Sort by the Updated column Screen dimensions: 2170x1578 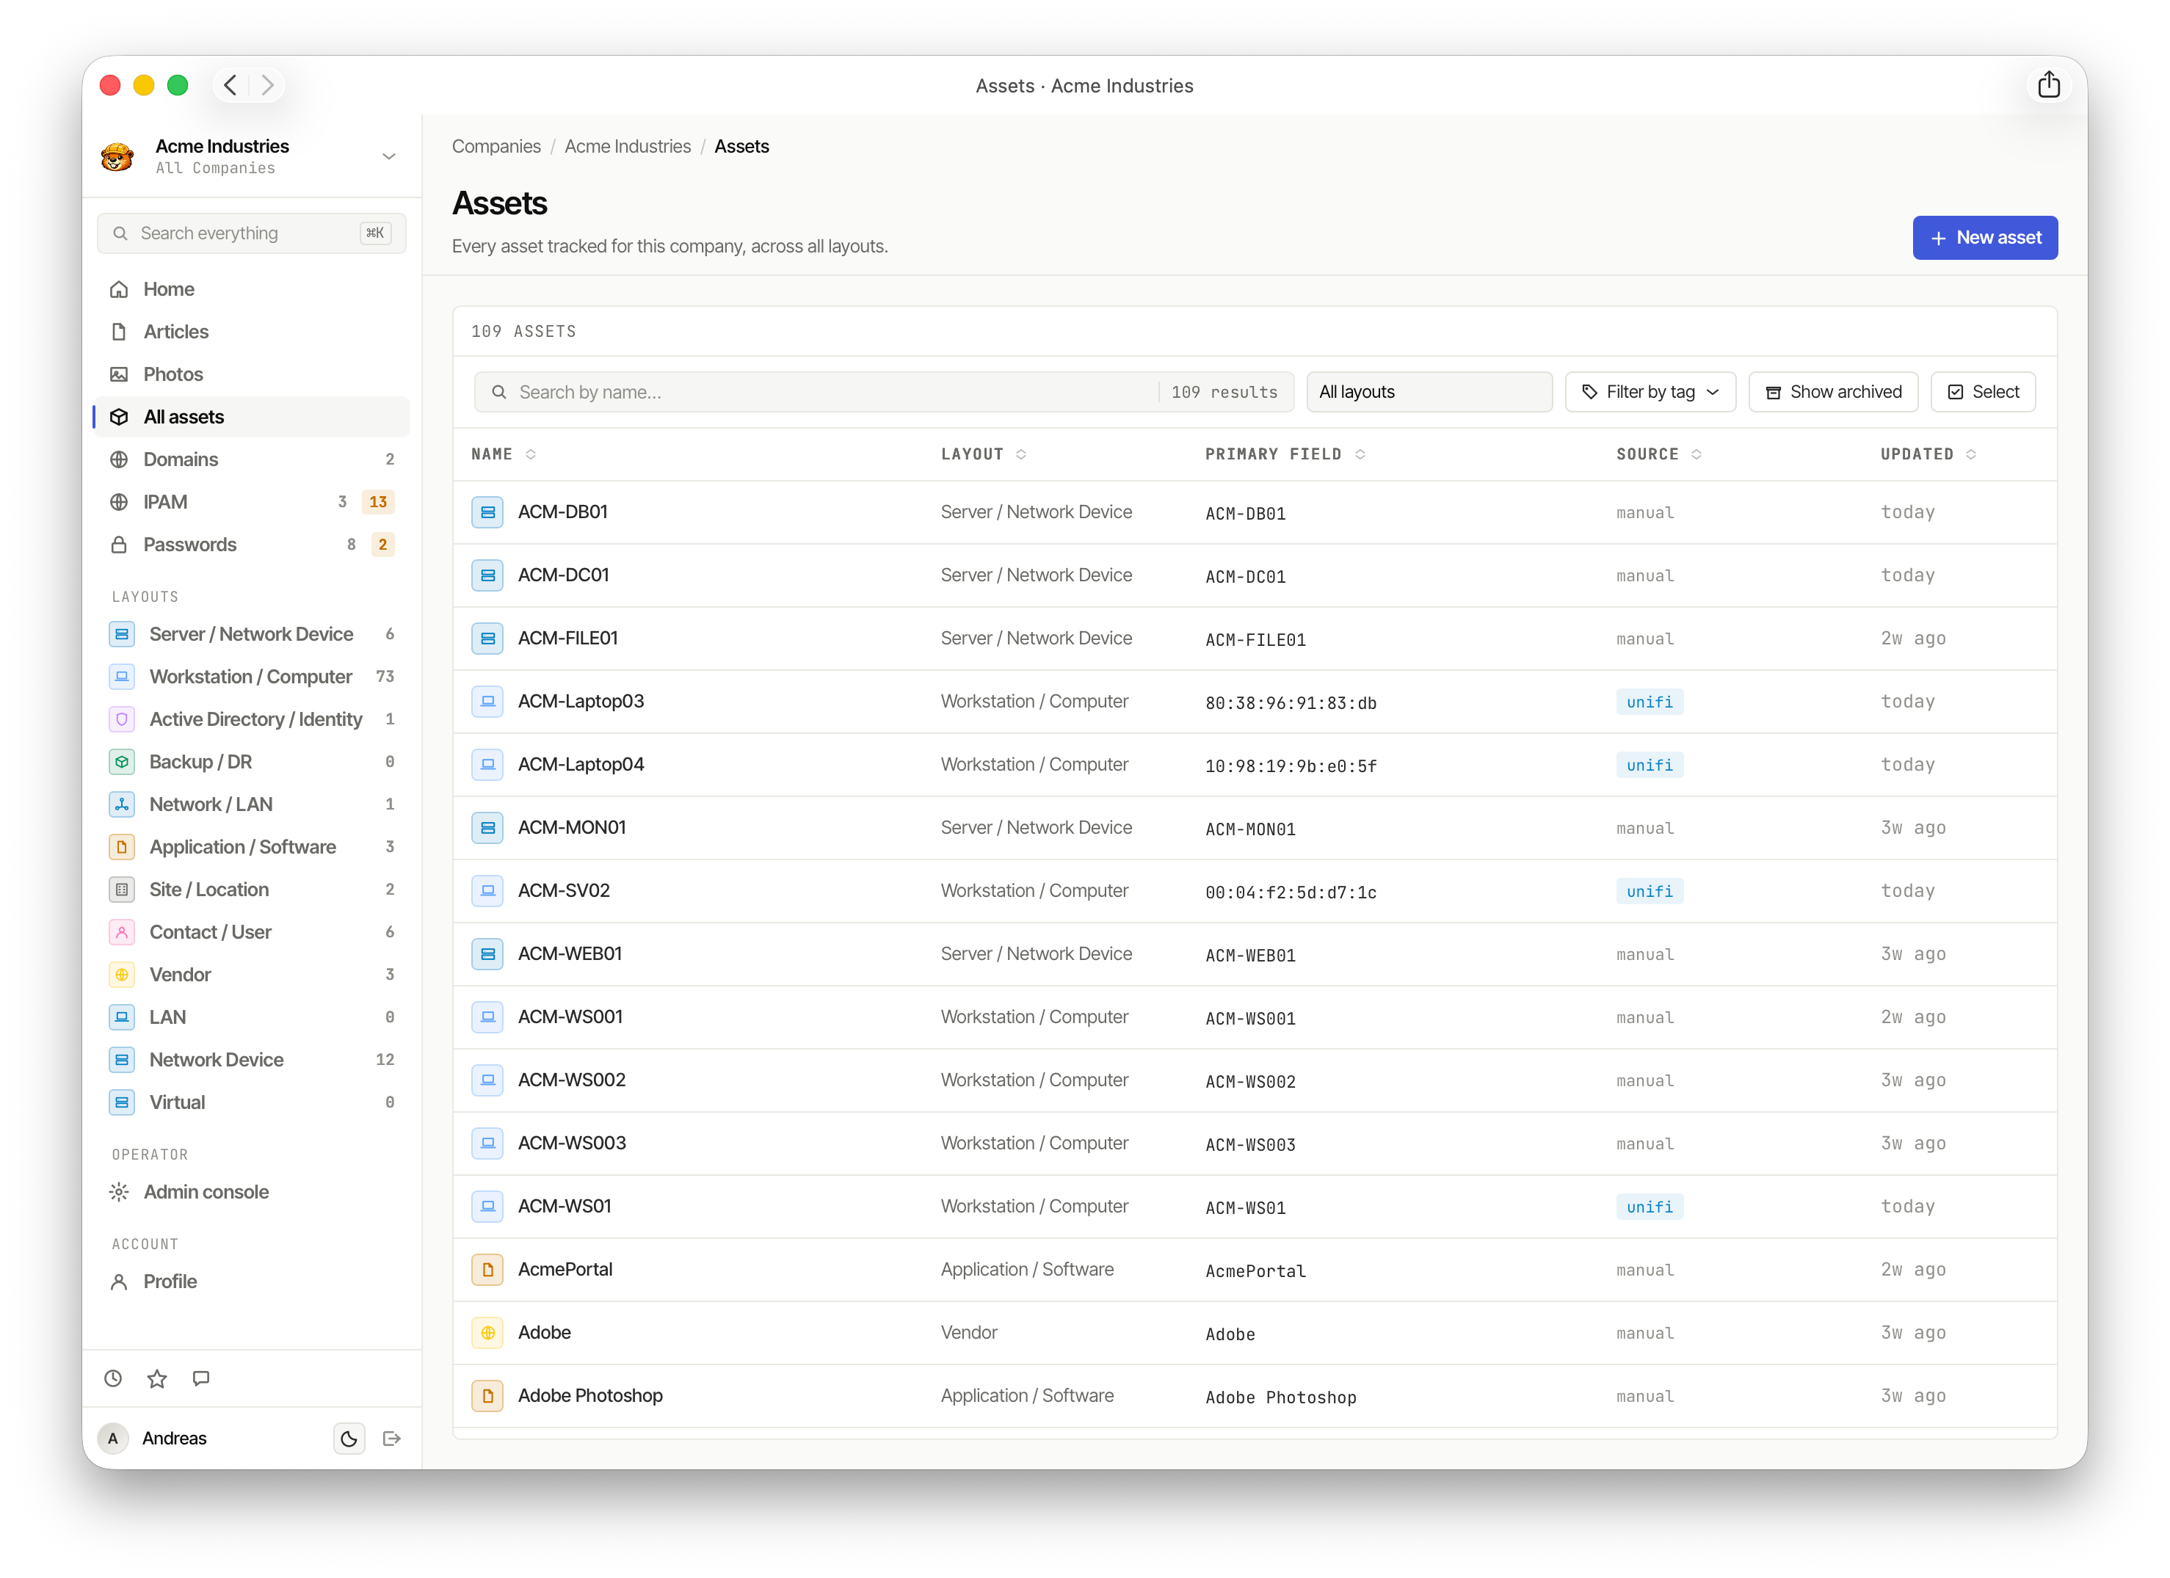tap(1928, 454)
